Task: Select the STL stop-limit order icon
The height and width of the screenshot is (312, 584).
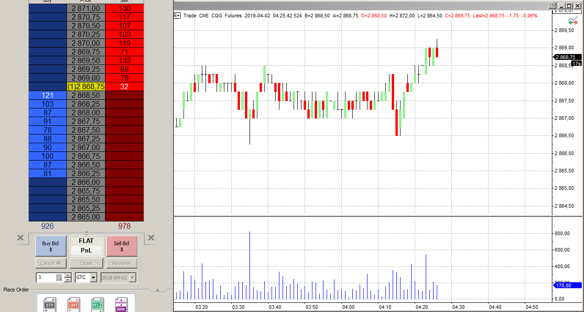Action: pyautogui.click(x=97, y=305)
